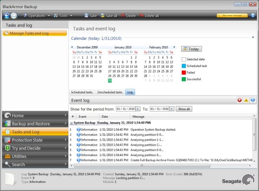Click the Seagate logo
This screenshot has width=259, height=191.
pos(238,180)
